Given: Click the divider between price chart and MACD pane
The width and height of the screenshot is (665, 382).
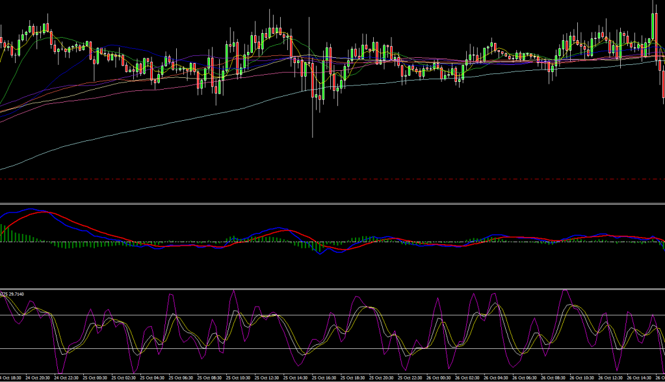Looking at the screenshot, I should tap(332, 204).
